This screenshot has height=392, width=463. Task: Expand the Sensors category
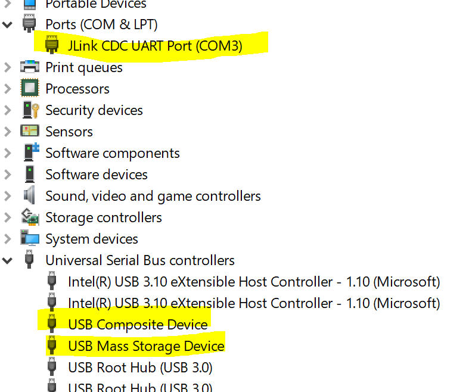[7, 132]
